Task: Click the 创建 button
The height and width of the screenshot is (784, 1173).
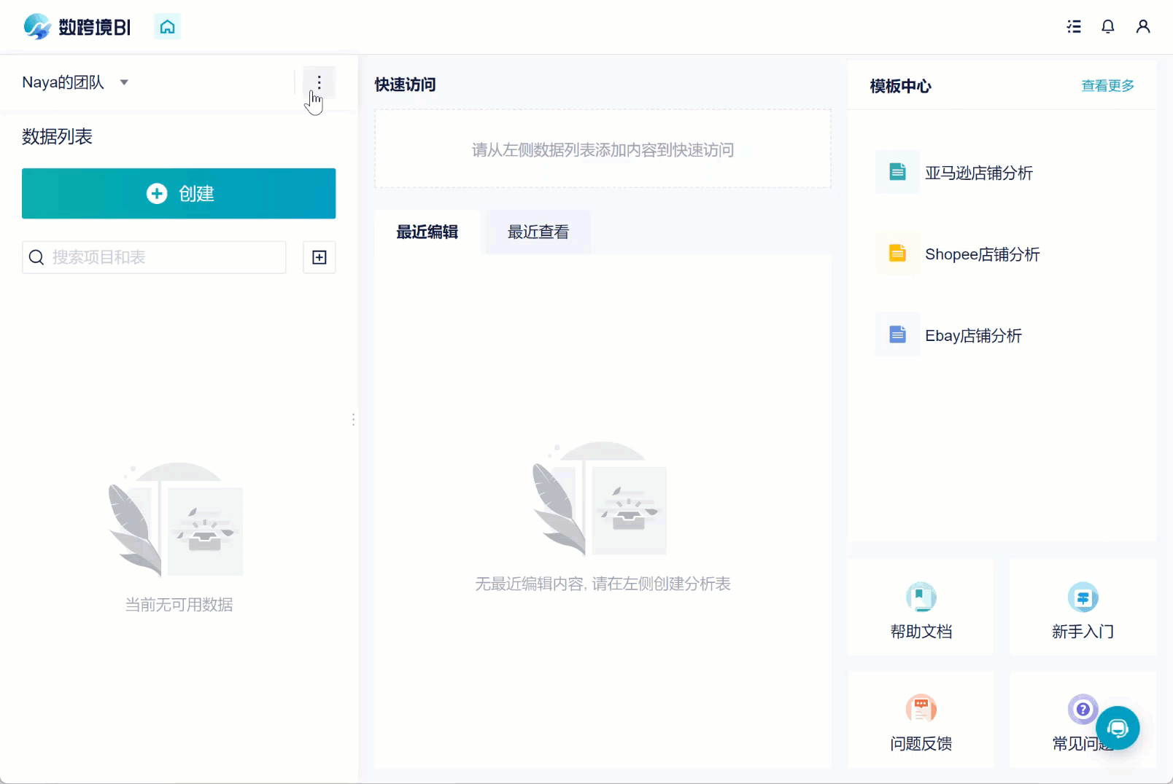Action: pyautogui.click(x=179, y=193)
